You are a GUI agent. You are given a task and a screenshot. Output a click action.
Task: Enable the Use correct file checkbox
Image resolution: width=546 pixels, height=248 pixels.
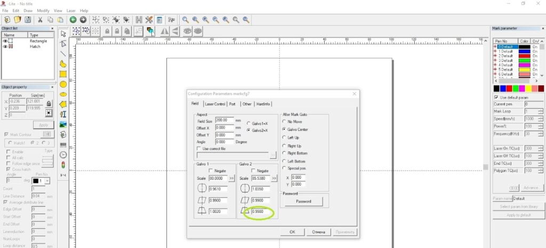pyautogui.click(x=199, y=148)
